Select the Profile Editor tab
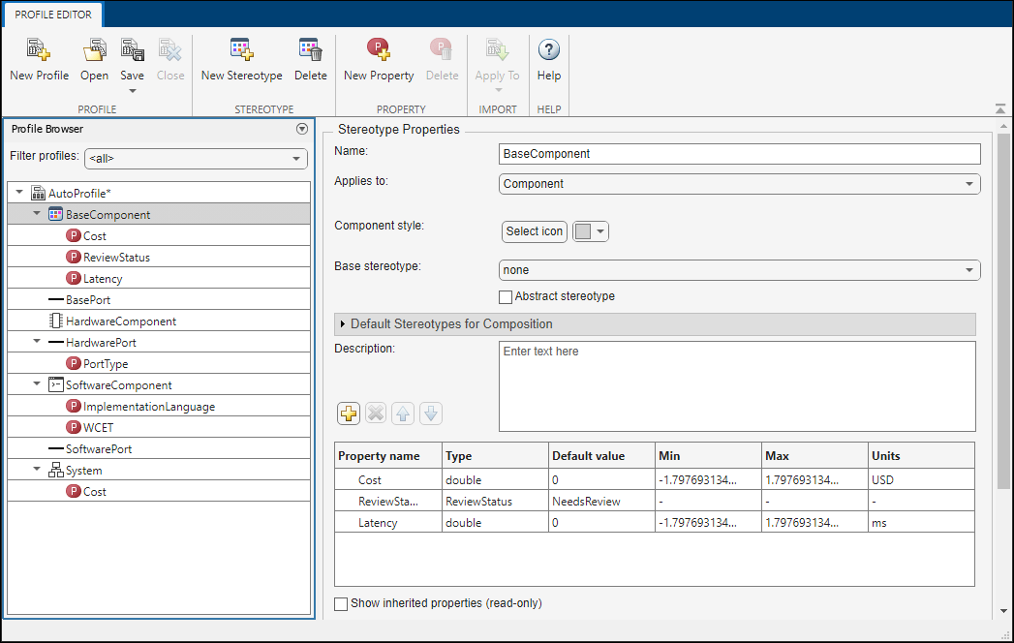 tap(52, 14)
